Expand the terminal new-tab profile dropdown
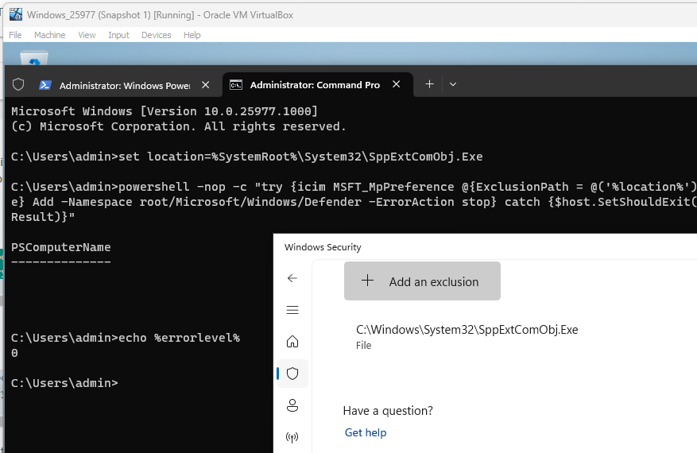The height and width of the screenshot is (453, 697). pyautogui.click(x=452, y=84)
